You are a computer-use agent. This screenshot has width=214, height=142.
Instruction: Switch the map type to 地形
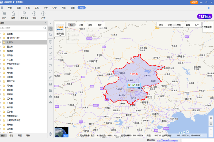click(x=100, y=25)
